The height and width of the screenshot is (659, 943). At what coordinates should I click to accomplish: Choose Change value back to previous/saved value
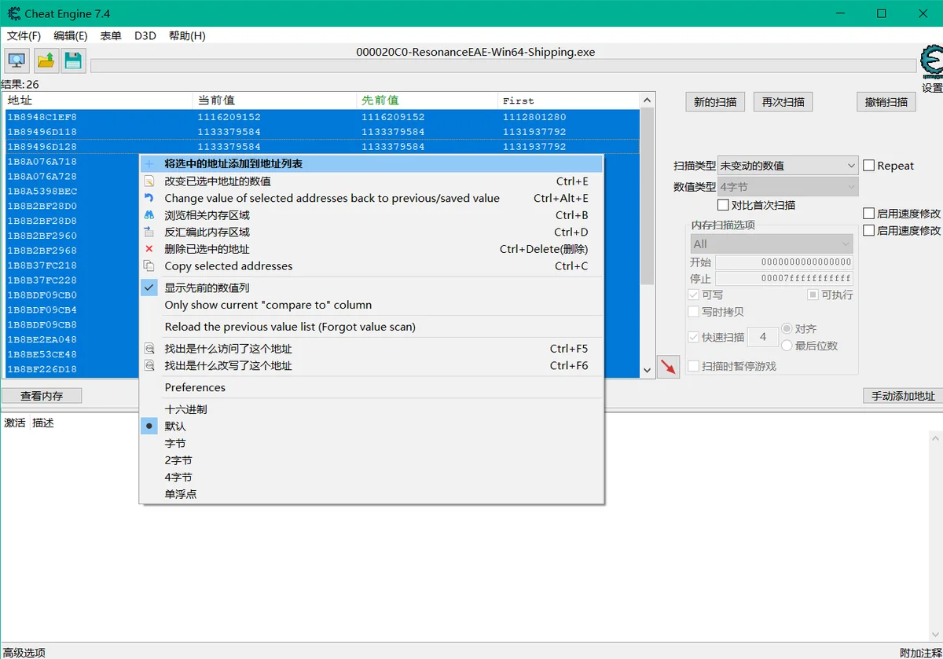(371, 199)
